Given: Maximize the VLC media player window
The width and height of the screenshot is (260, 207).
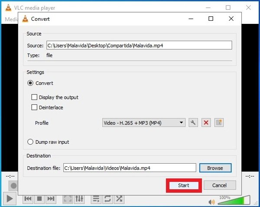Looking at the screenshot, I should 228,7.
